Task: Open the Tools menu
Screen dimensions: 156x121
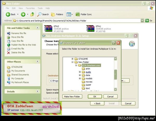Action: [40, 8]
